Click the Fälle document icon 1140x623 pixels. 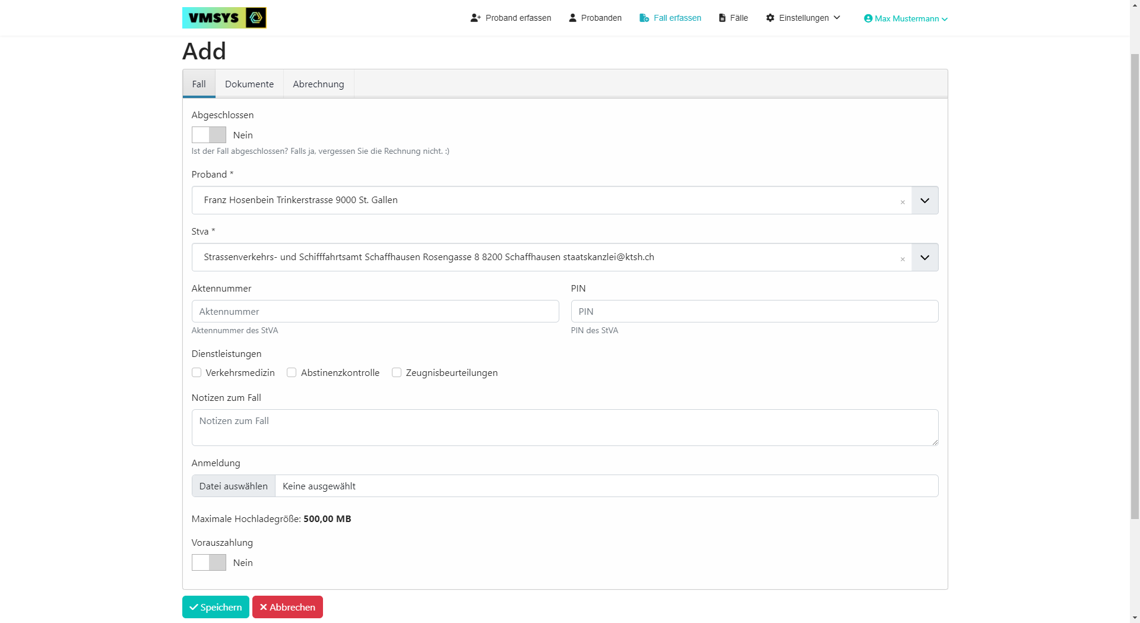[x=722, y=18]
